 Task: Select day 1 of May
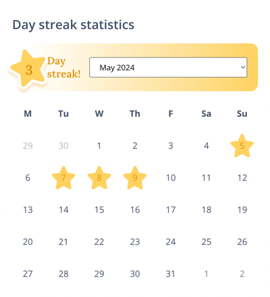pyautogui.click(x=99, y=146)
